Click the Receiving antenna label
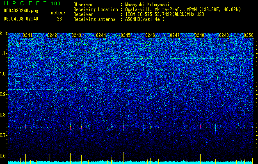The image size is (258, 164). coord(94,19)
